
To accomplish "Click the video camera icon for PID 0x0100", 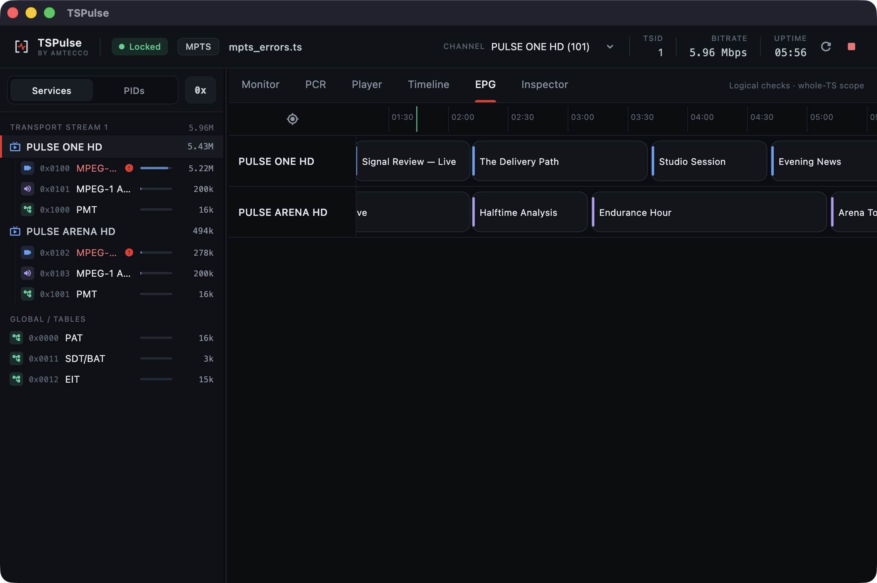I will pyautogui.click(x=28, y=168).
